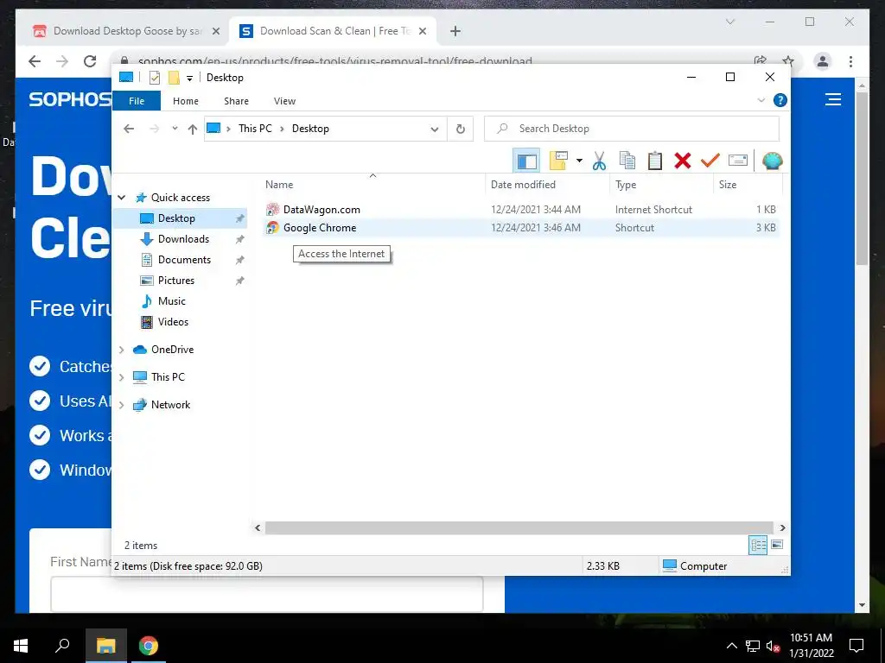885x663 pixels.
Task: Click the folder options toolbar icon
Action: tap(559, 161)
